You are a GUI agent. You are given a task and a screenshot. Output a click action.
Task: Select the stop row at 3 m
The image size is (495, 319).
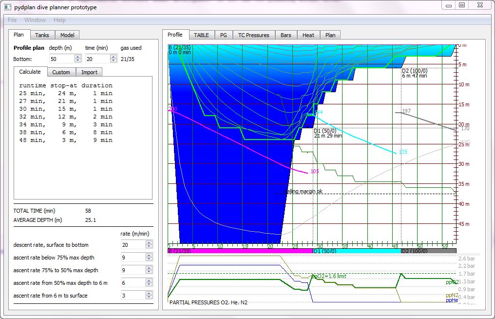click(x=66, y=140)
